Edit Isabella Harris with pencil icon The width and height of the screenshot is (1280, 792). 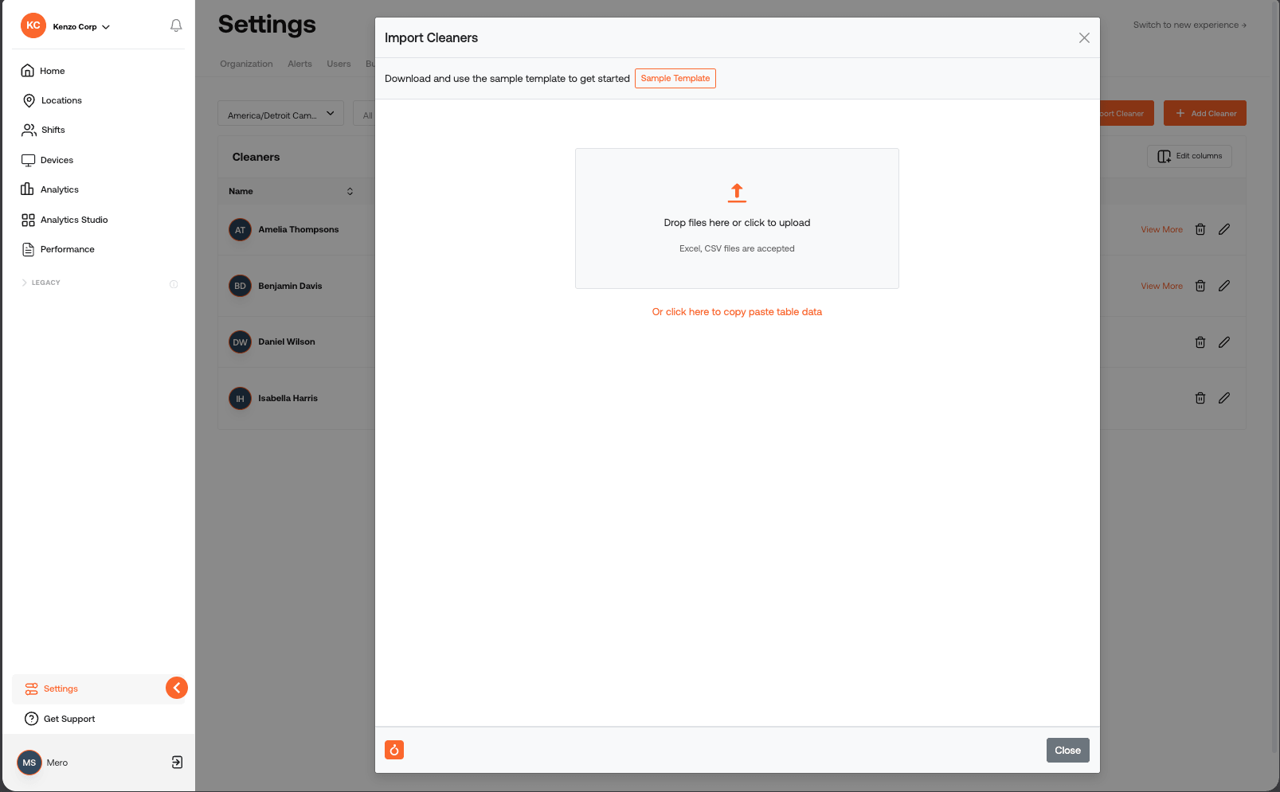[1224, 398]
